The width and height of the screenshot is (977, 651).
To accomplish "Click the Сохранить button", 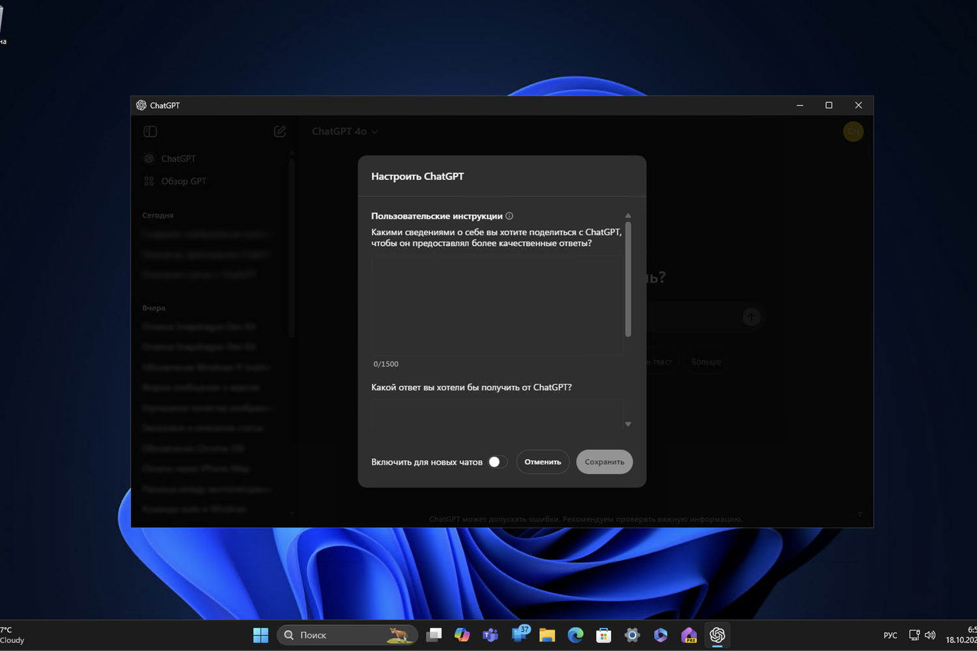I will tap(604, 462).
